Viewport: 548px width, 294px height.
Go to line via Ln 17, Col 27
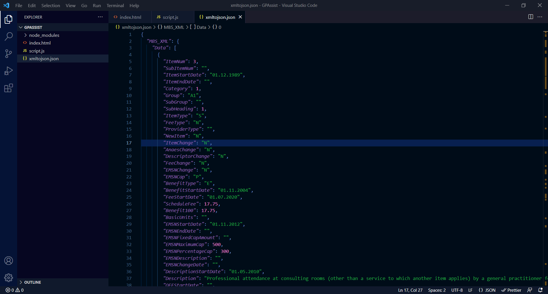click(x=410, y=290)
